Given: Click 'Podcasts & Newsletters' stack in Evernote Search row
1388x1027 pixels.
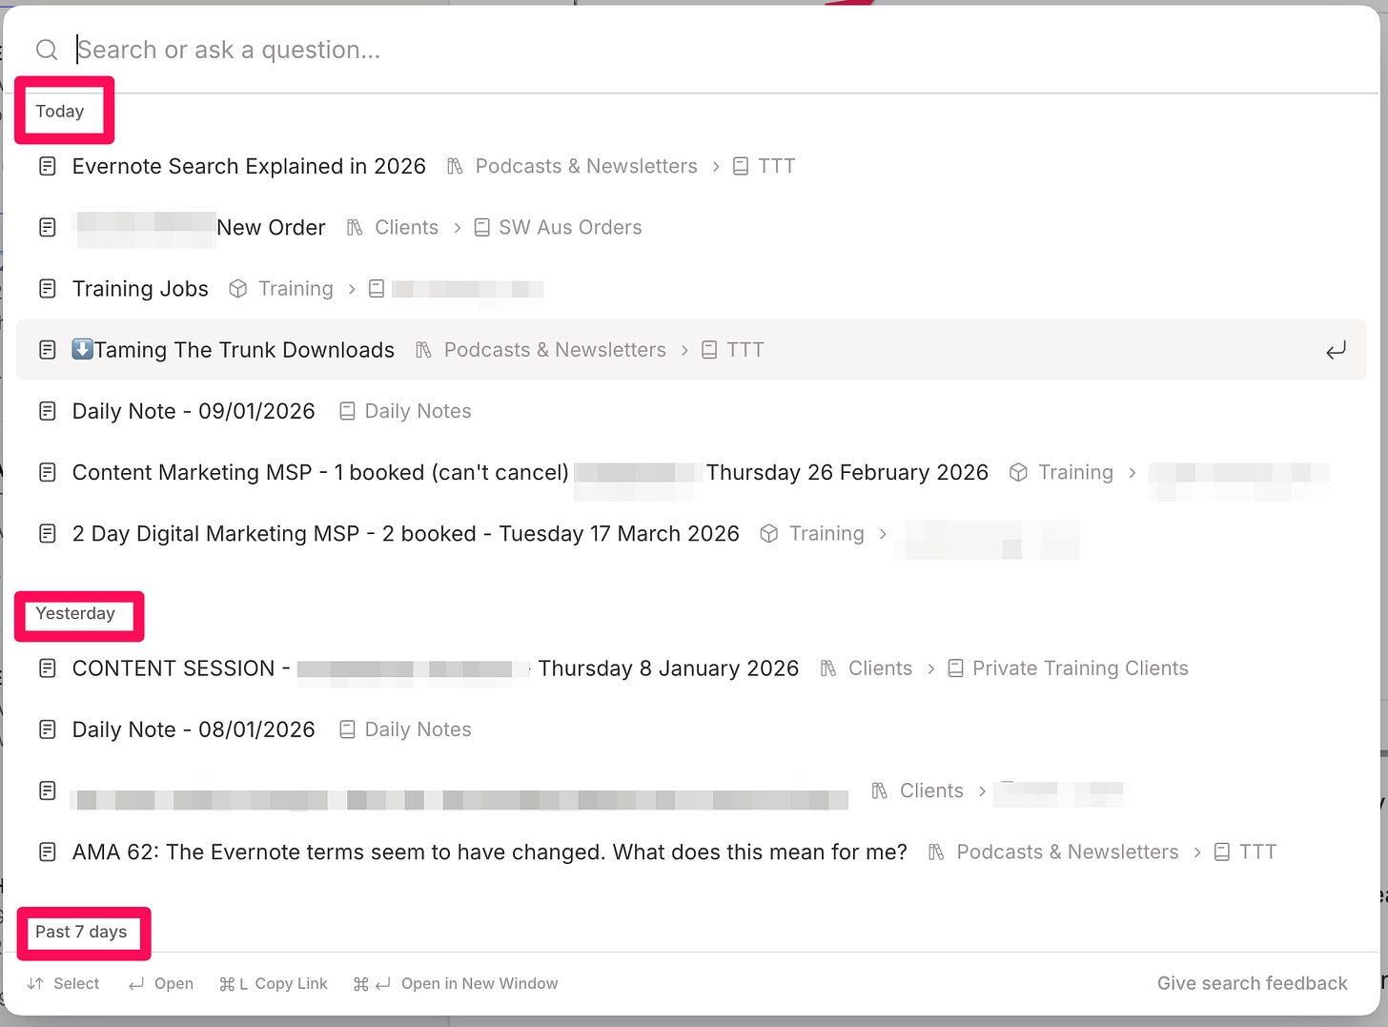Looking at the screenshot, I should [586, 166].
